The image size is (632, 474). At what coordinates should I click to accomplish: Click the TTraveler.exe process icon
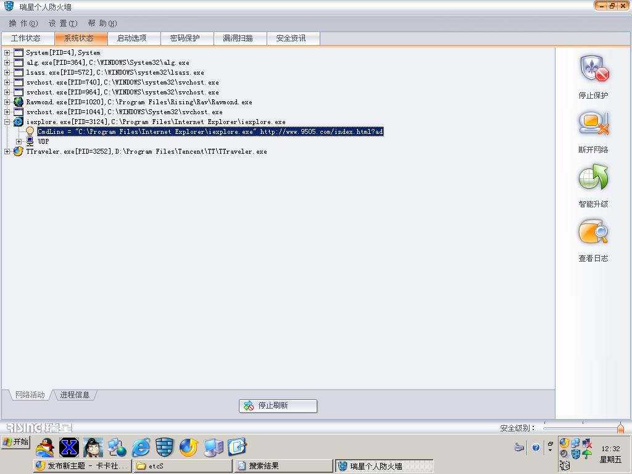pos(19,152)
